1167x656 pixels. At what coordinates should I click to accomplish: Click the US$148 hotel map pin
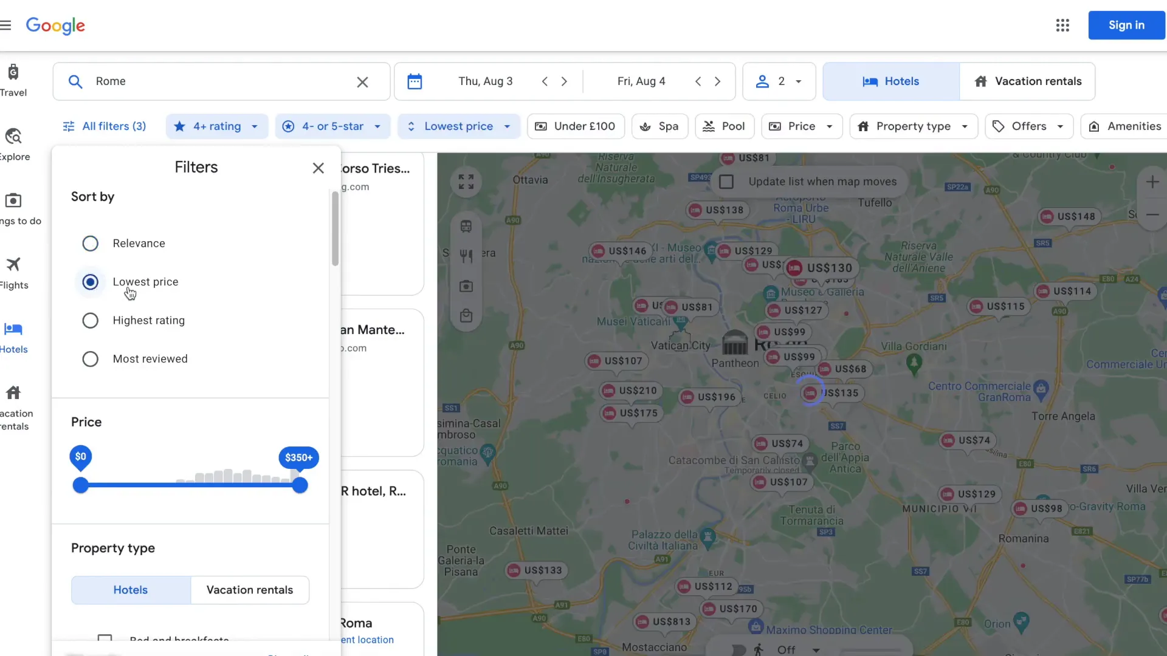(x=1068, y=217)
